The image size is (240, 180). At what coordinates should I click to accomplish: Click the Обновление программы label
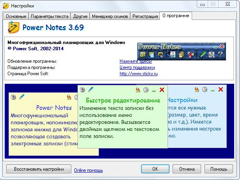pyautogui.click(x=32, y=62)
